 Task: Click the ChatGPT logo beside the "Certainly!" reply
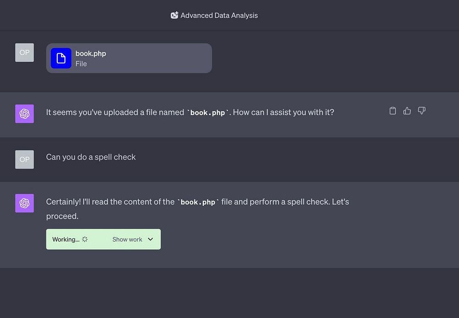[24, 203]
